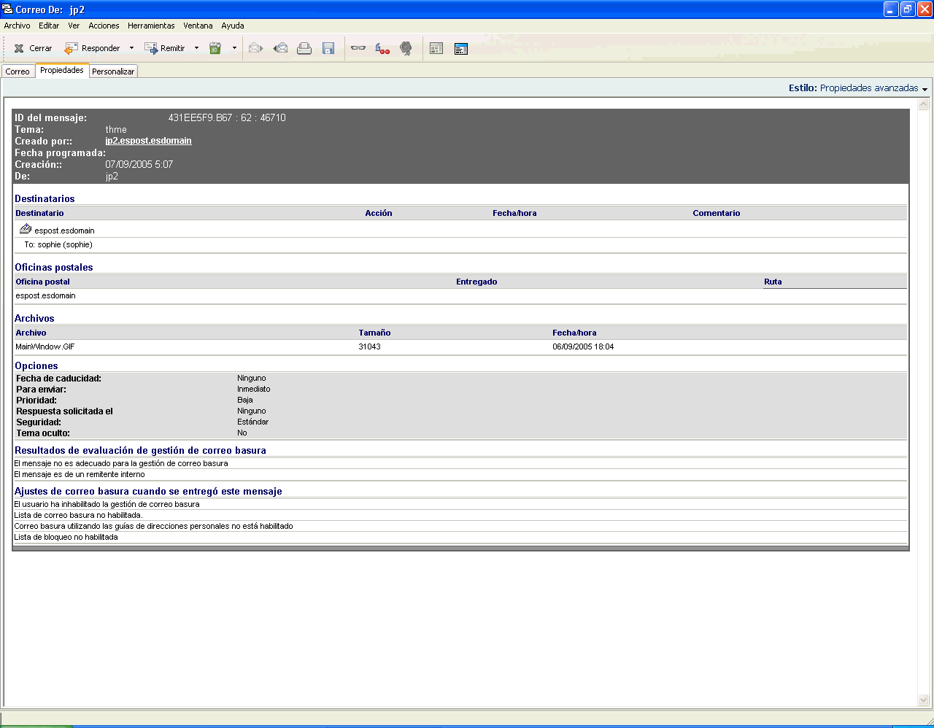Open the Responder dropdown arrow
Viewport: 934px width, 728px height.
131,48
